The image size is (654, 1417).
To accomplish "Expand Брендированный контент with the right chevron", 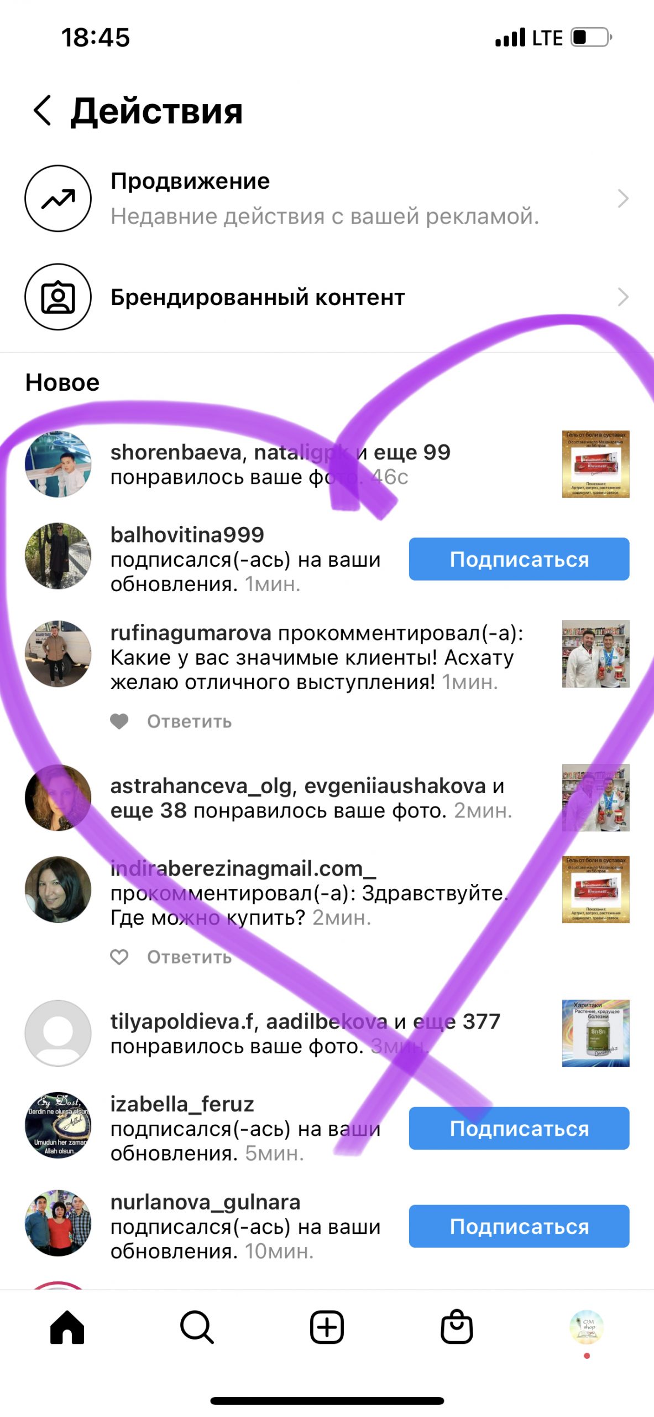I will pos(623,297).
